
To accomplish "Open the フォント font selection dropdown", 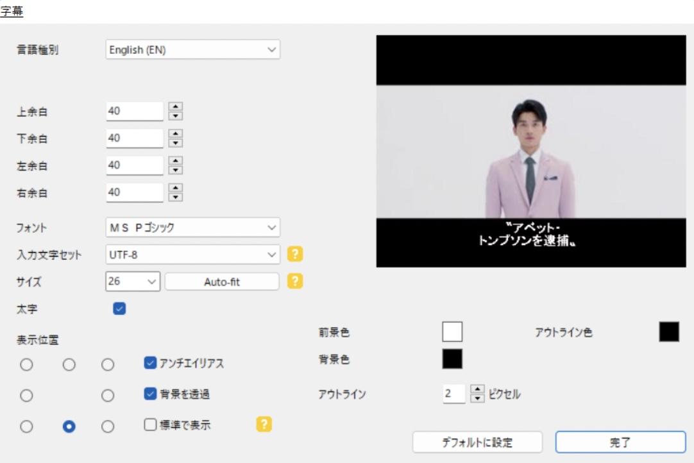I will click(192, 228).
